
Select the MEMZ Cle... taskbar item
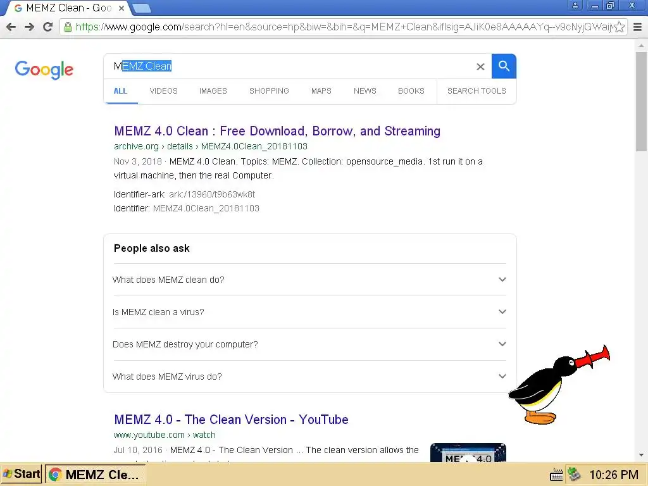coord(95,474)
